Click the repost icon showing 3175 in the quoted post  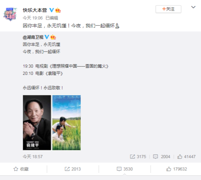(133, 156)
